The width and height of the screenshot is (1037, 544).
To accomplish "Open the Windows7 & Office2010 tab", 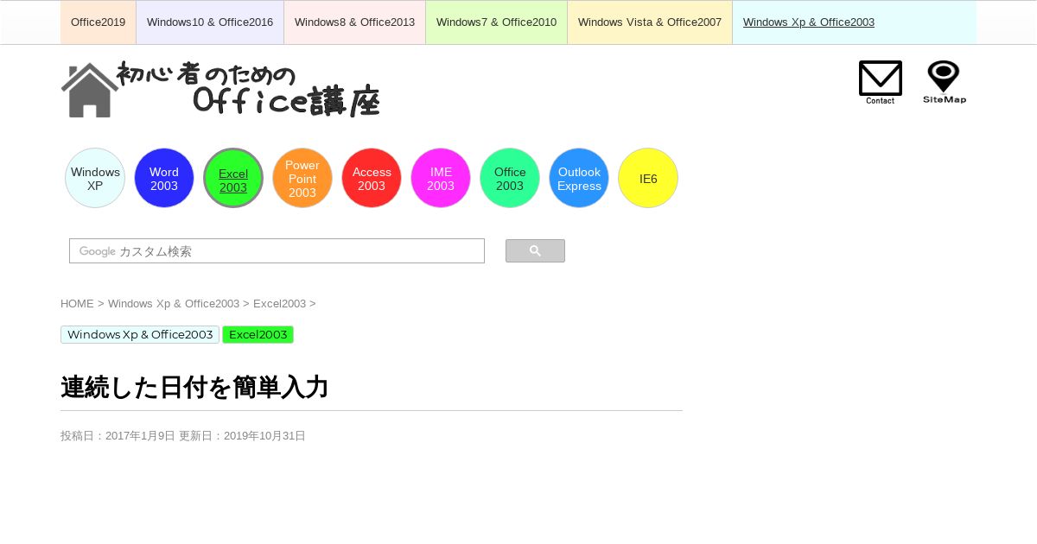I will [x=496, y=22].
